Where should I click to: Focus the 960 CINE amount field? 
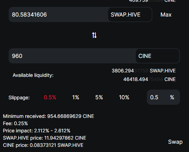click(72, 56)
